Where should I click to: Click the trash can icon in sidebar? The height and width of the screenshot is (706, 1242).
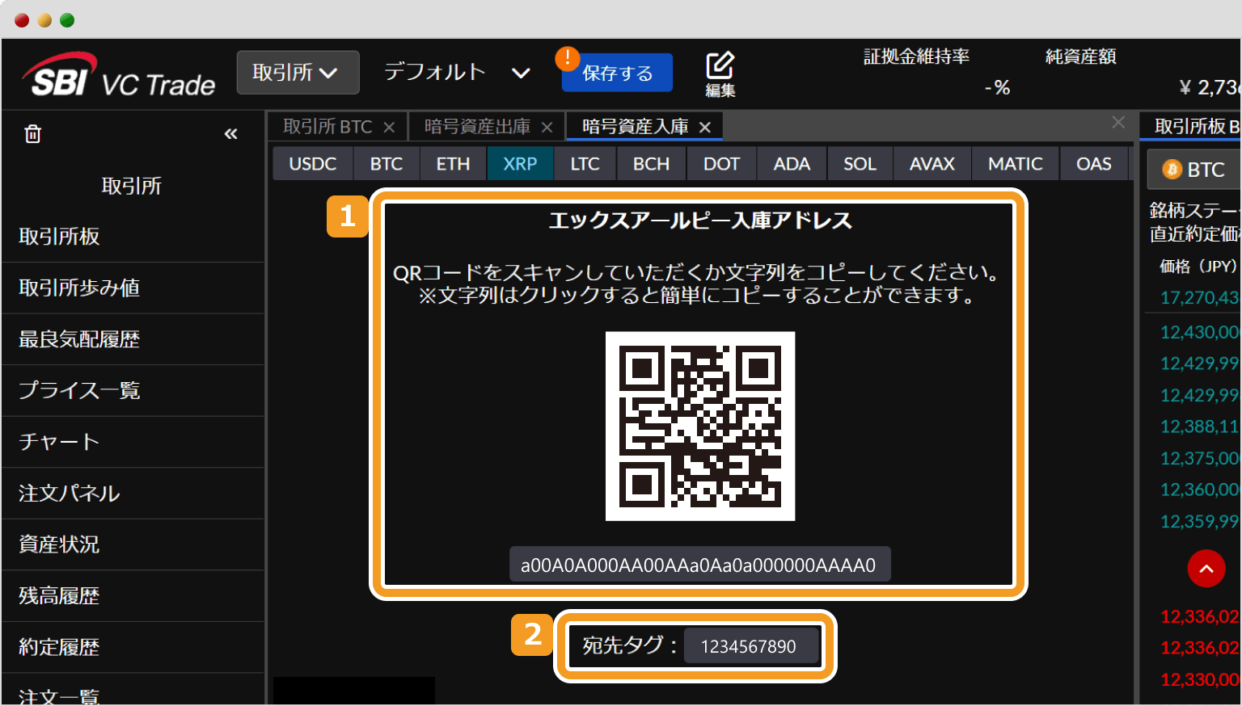(32, 134)
